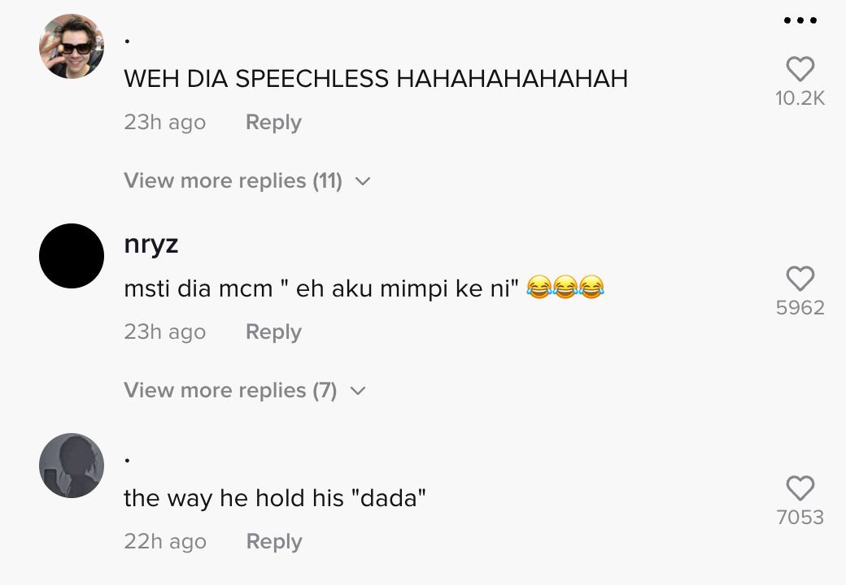
Task: Open the three-dot more options menu
Action: [800, 20]
